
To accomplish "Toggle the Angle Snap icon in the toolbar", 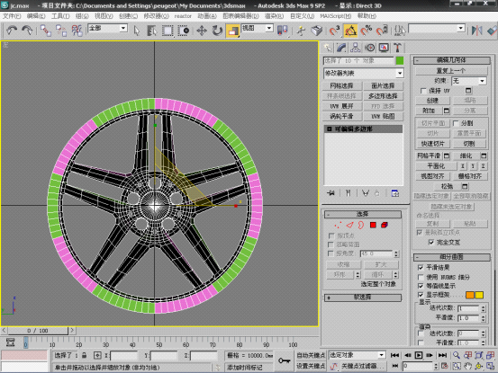I will tap(350, 31).
